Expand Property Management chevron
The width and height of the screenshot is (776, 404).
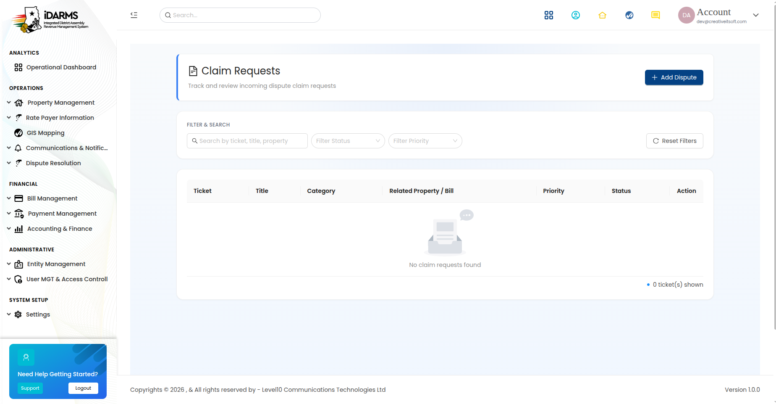click(x=9, y=102)
